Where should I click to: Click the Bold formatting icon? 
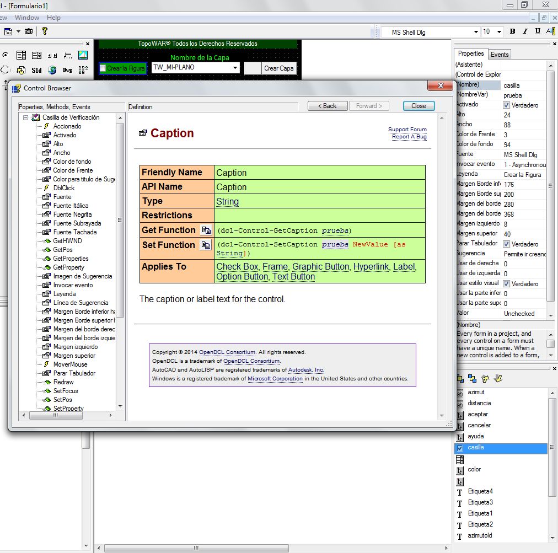[x=512, y=31]
